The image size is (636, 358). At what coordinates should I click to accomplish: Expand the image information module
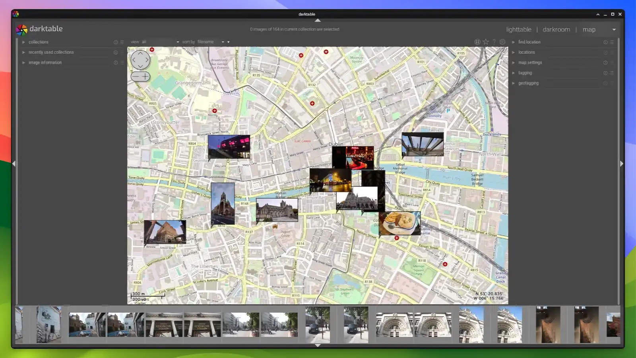(x=45, y=62)
